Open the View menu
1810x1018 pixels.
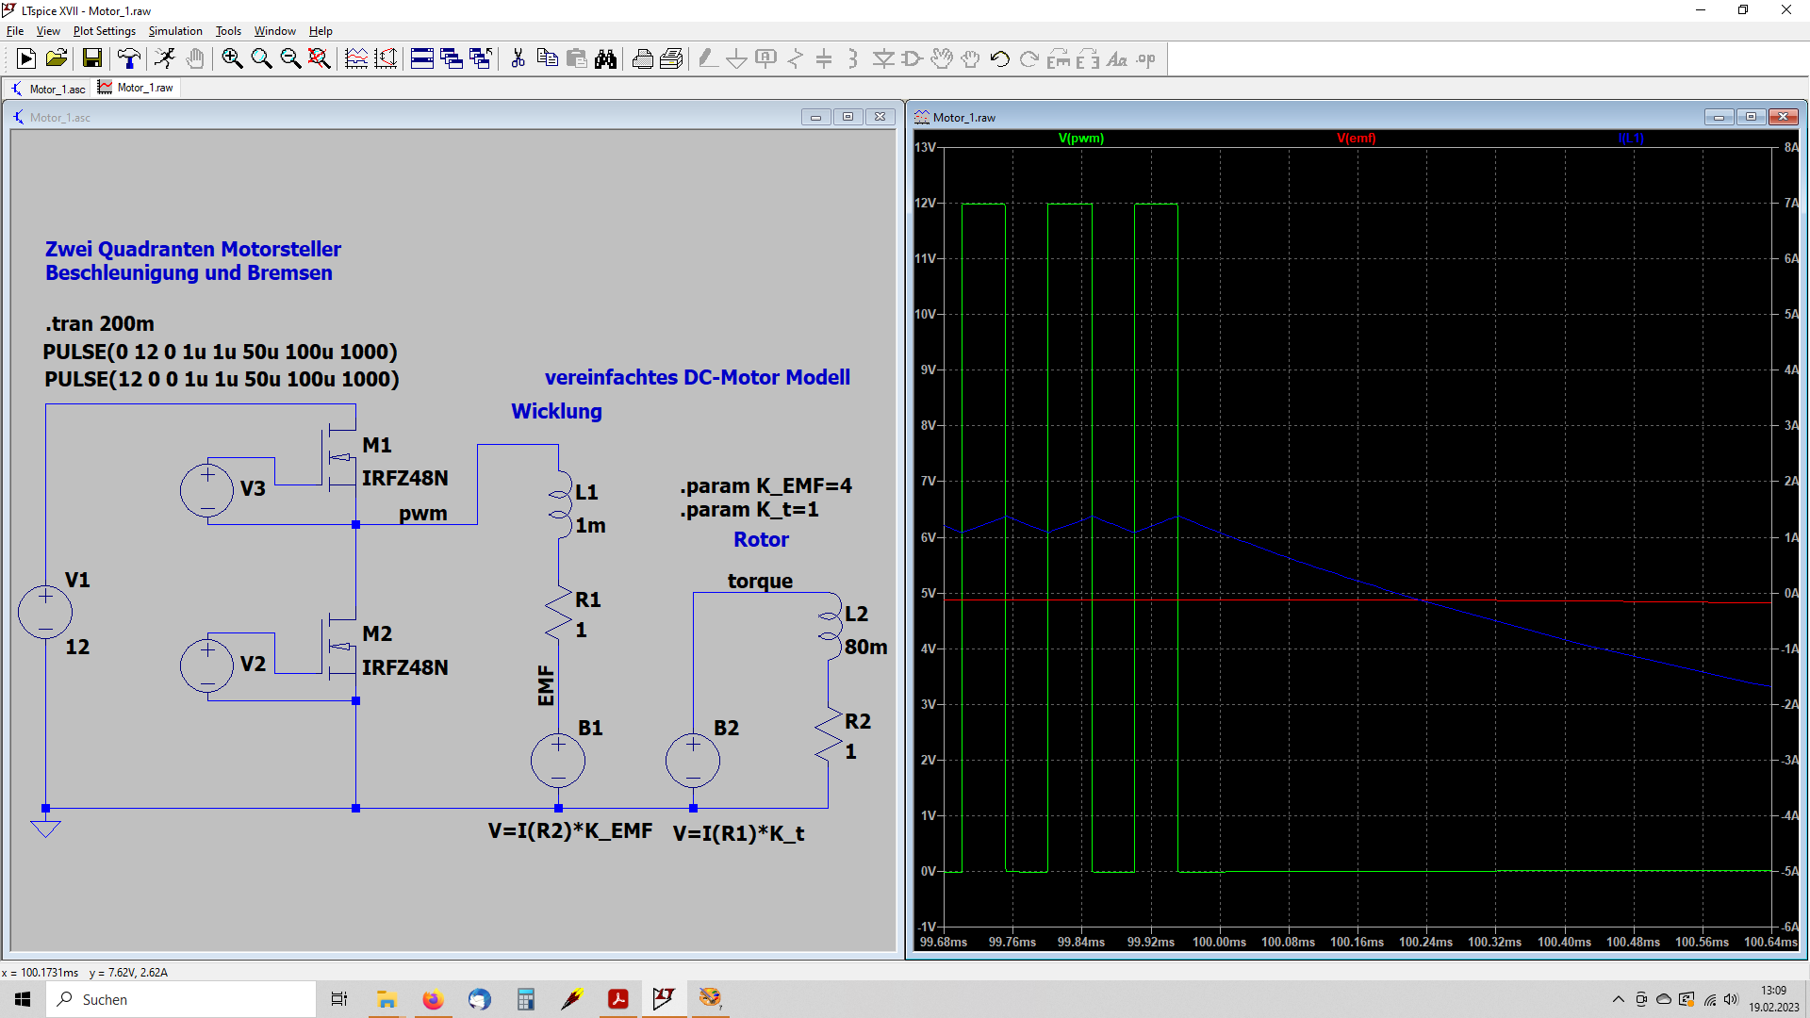point(48,31)
